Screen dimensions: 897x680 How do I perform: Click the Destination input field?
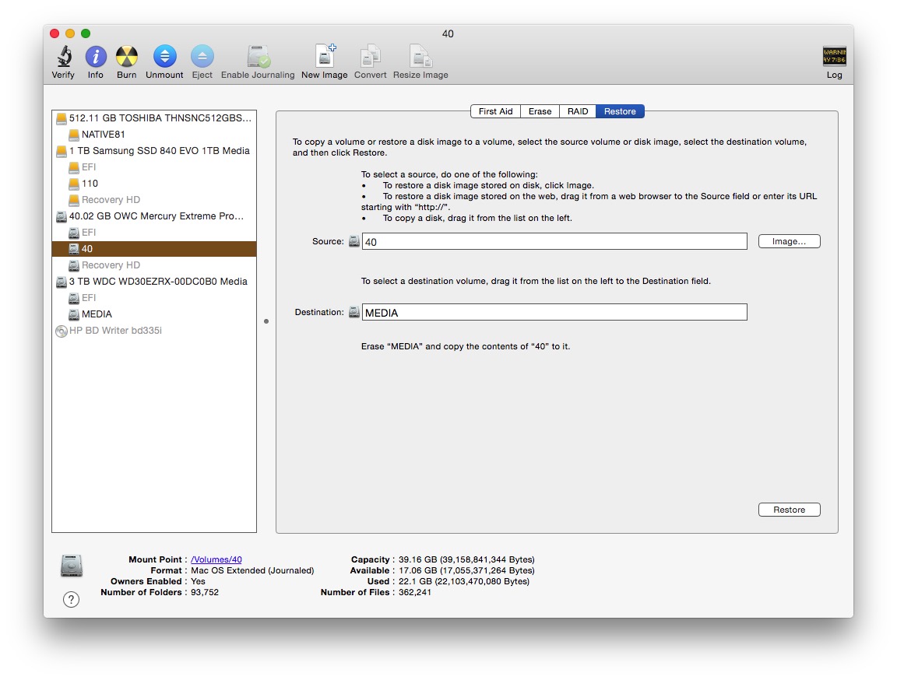[554, 312]
